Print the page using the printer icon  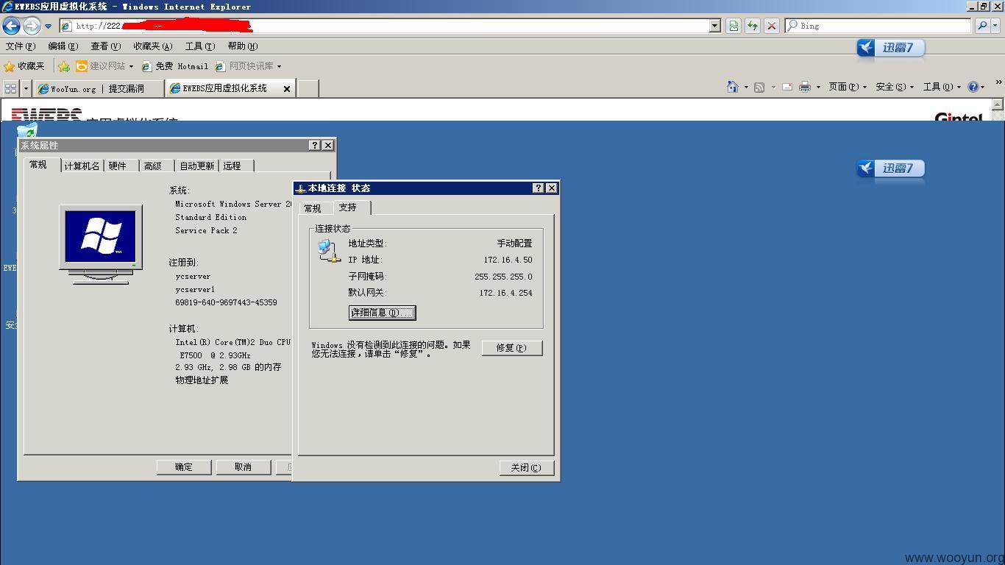click(x=805, y=87)
